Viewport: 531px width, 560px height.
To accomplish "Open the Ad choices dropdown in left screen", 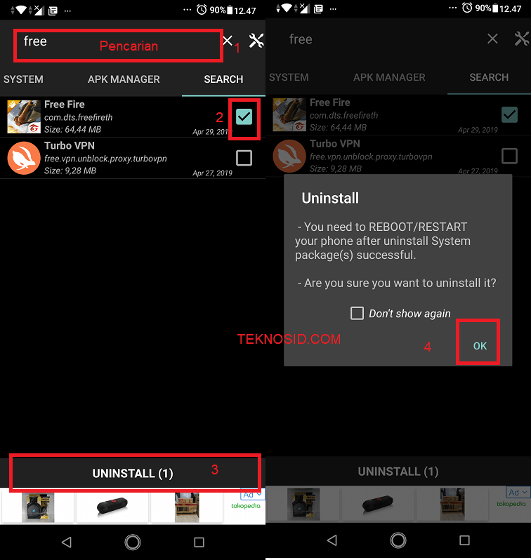I will coord(252,495).
